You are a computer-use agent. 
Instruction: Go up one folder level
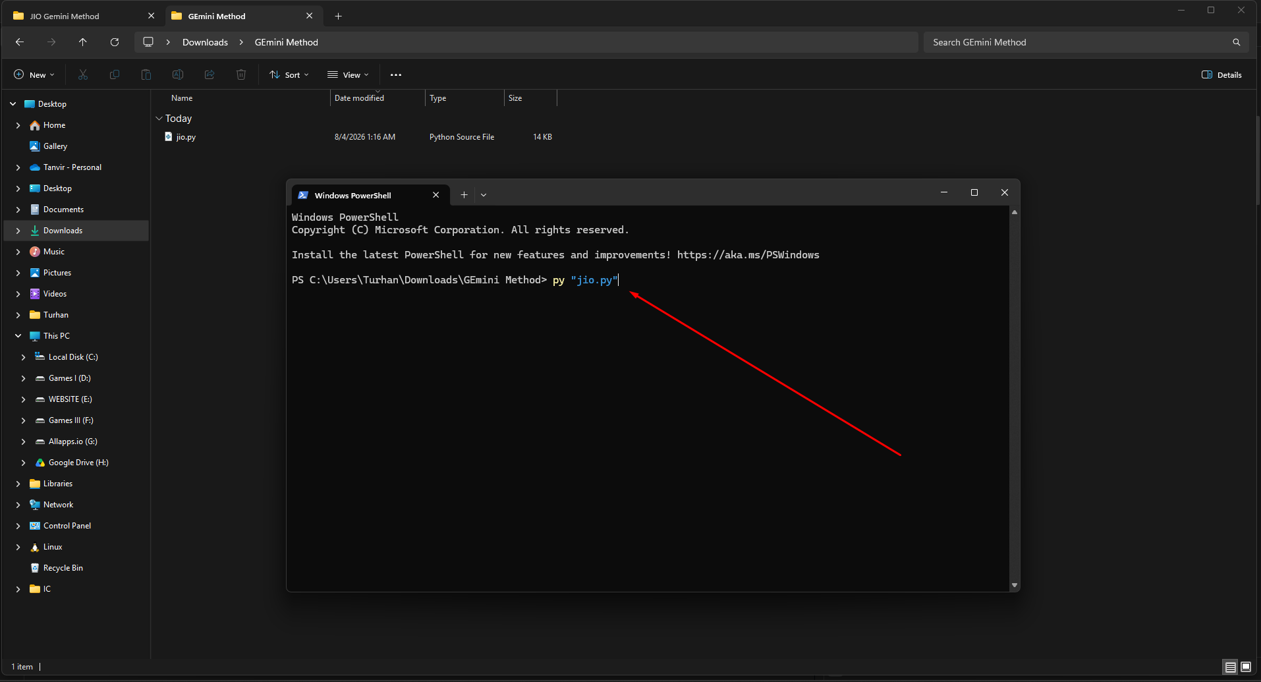pos(82,42)
